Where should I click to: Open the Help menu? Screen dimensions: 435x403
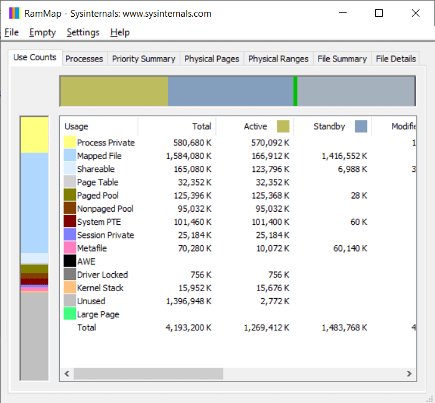click(120, 32)
